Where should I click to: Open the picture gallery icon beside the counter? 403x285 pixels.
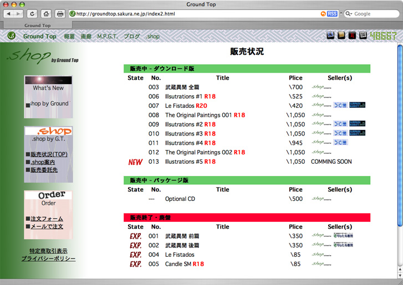pos(330,35)
